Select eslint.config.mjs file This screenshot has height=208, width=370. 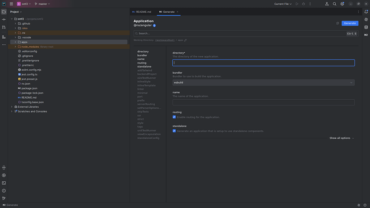[31, 70]
